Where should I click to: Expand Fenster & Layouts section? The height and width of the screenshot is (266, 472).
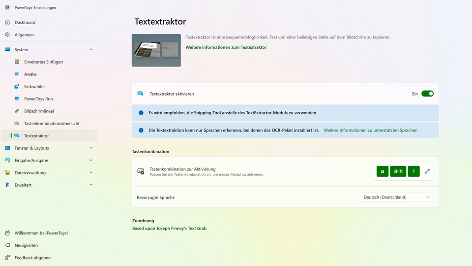91,148
